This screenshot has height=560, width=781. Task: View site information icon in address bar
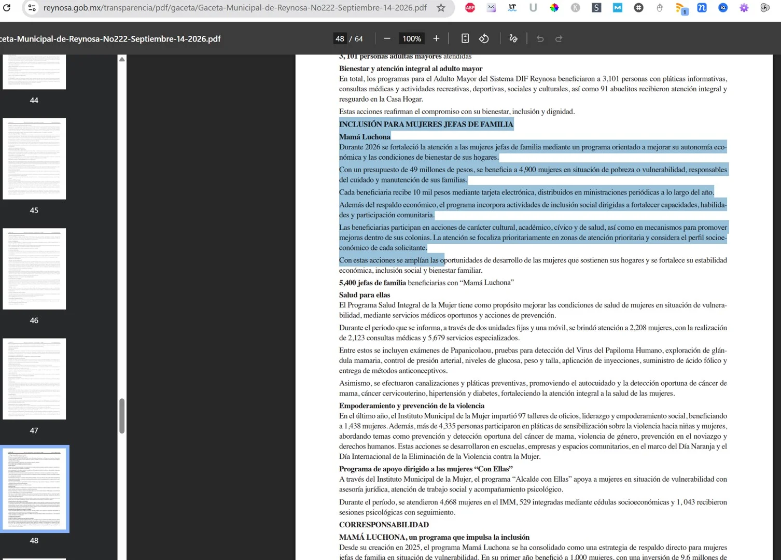pyautogui.click(x=32, y=8)
